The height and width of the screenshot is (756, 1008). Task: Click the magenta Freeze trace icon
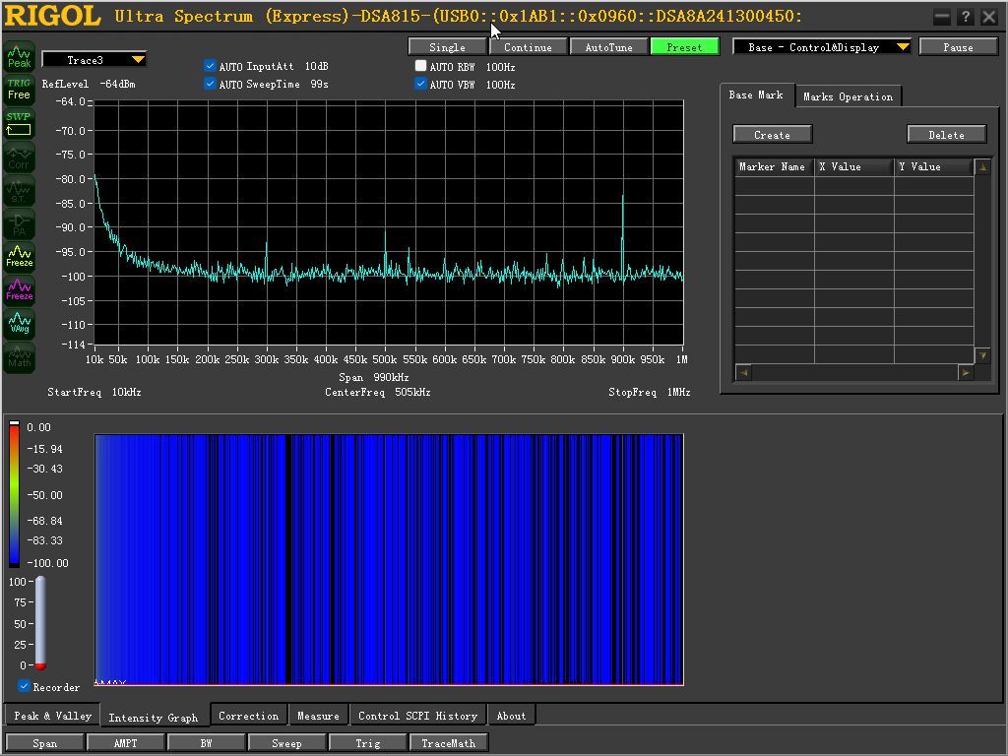(x=20, y=290)
